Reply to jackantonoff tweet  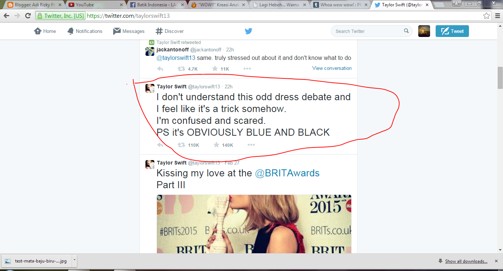pyautogui.click(x=160, y=69)
